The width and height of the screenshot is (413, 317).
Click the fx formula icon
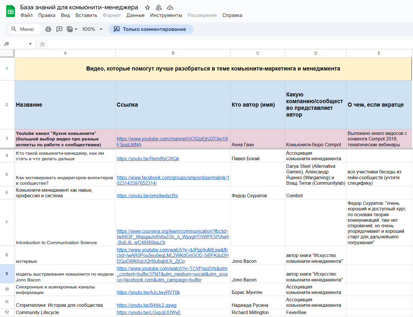42,44
